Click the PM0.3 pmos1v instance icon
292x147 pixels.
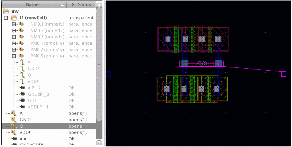click(x=21, y=56)
